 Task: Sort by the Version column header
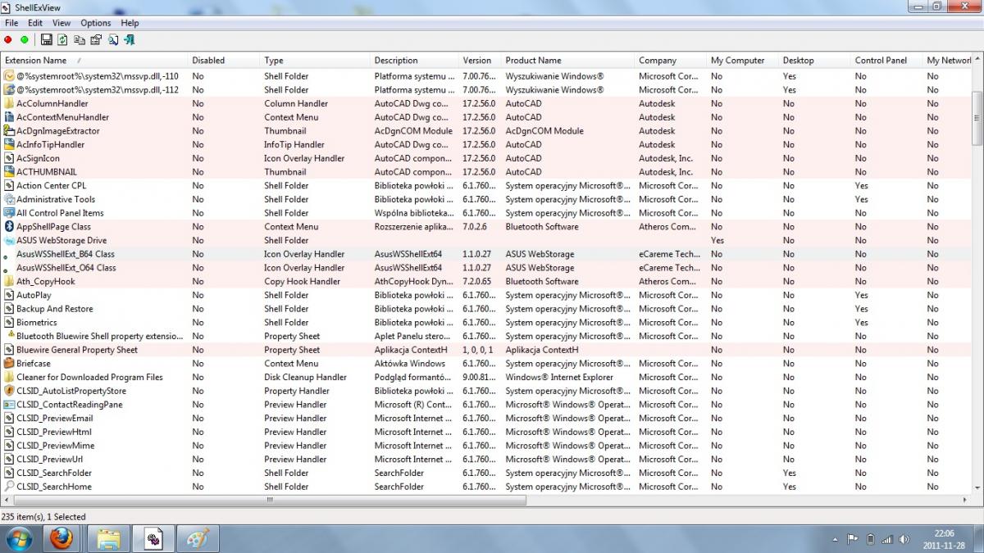[480, 61]
